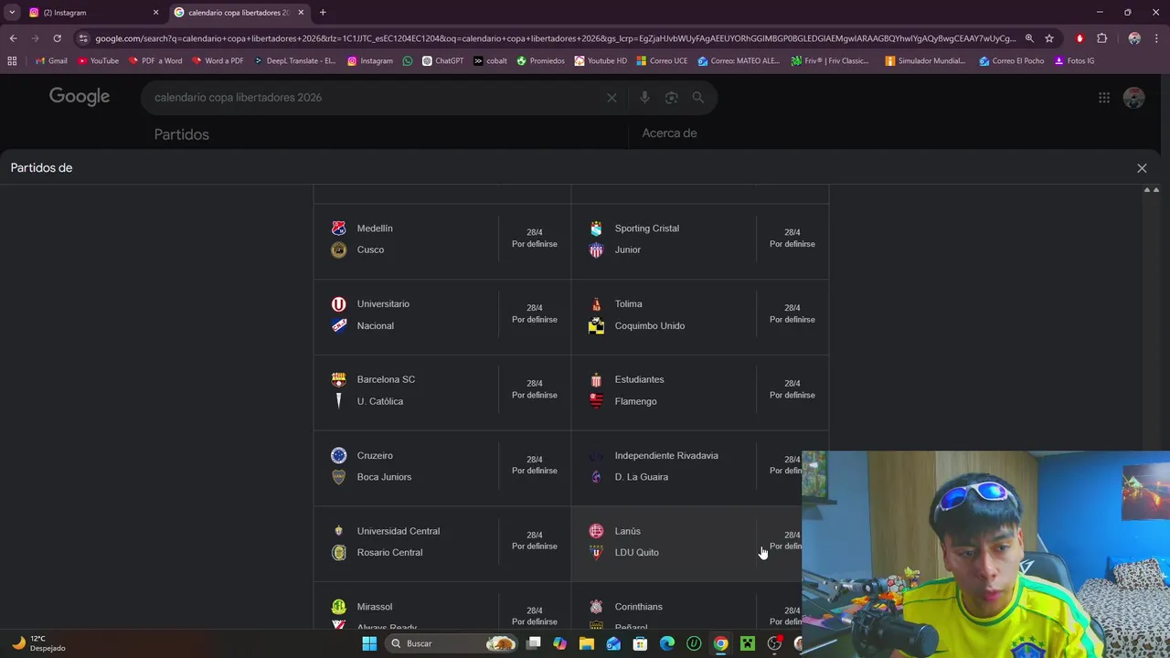Go to the Google logo homepage
This screenshot has height=658, width=1170.
pos(80,97)
